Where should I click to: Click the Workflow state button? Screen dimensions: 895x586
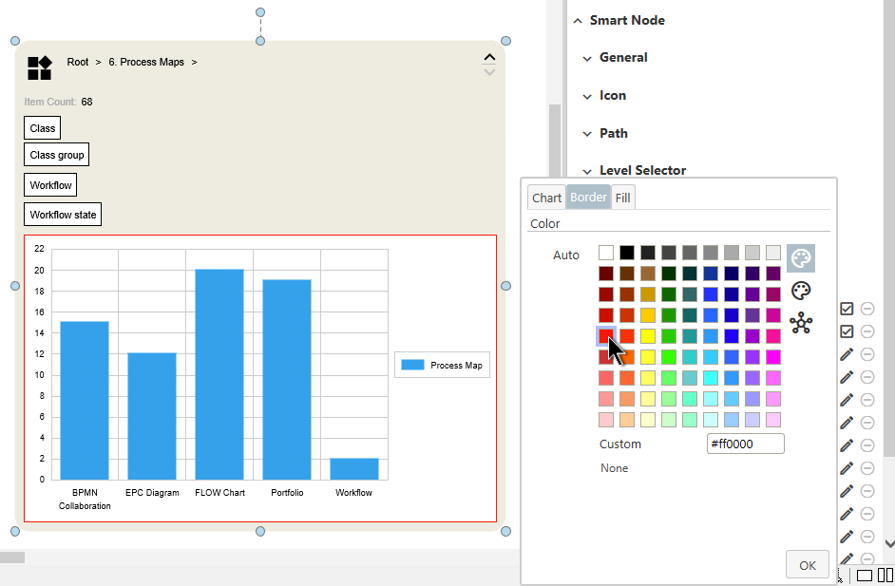pyautogui.click(x=63, y=215)
